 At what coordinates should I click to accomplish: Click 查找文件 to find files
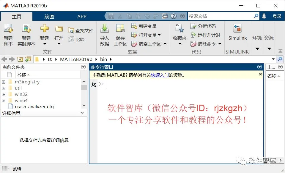click(x=81, y=30)
